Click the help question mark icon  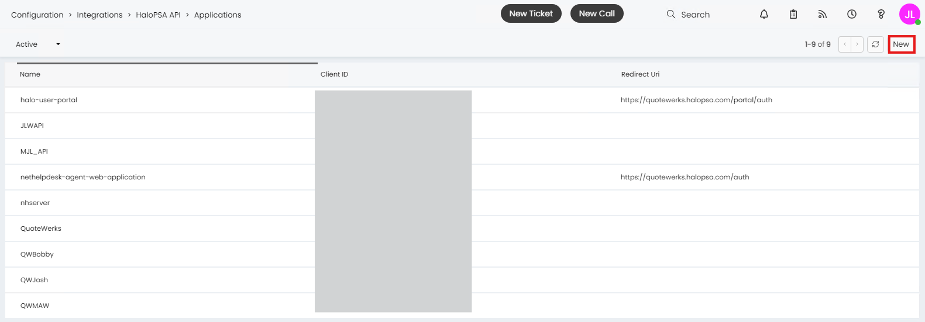(x=881, y=14)
